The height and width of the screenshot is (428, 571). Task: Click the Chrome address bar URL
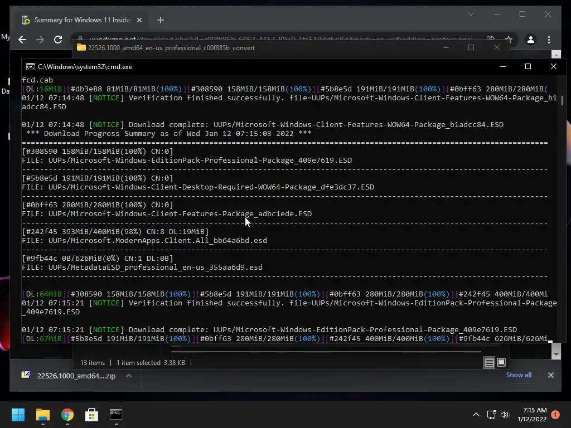pos(280,40)
